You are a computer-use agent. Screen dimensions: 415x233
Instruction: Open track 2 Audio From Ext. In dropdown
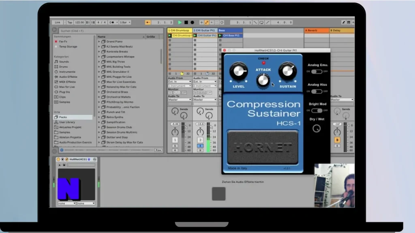pos(205,82)
